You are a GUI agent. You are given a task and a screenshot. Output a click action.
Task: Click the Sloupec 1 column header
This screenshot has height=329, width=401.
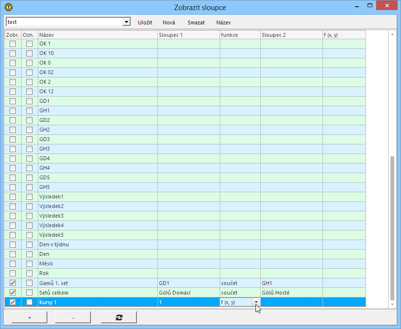click(x=189, y=35)
